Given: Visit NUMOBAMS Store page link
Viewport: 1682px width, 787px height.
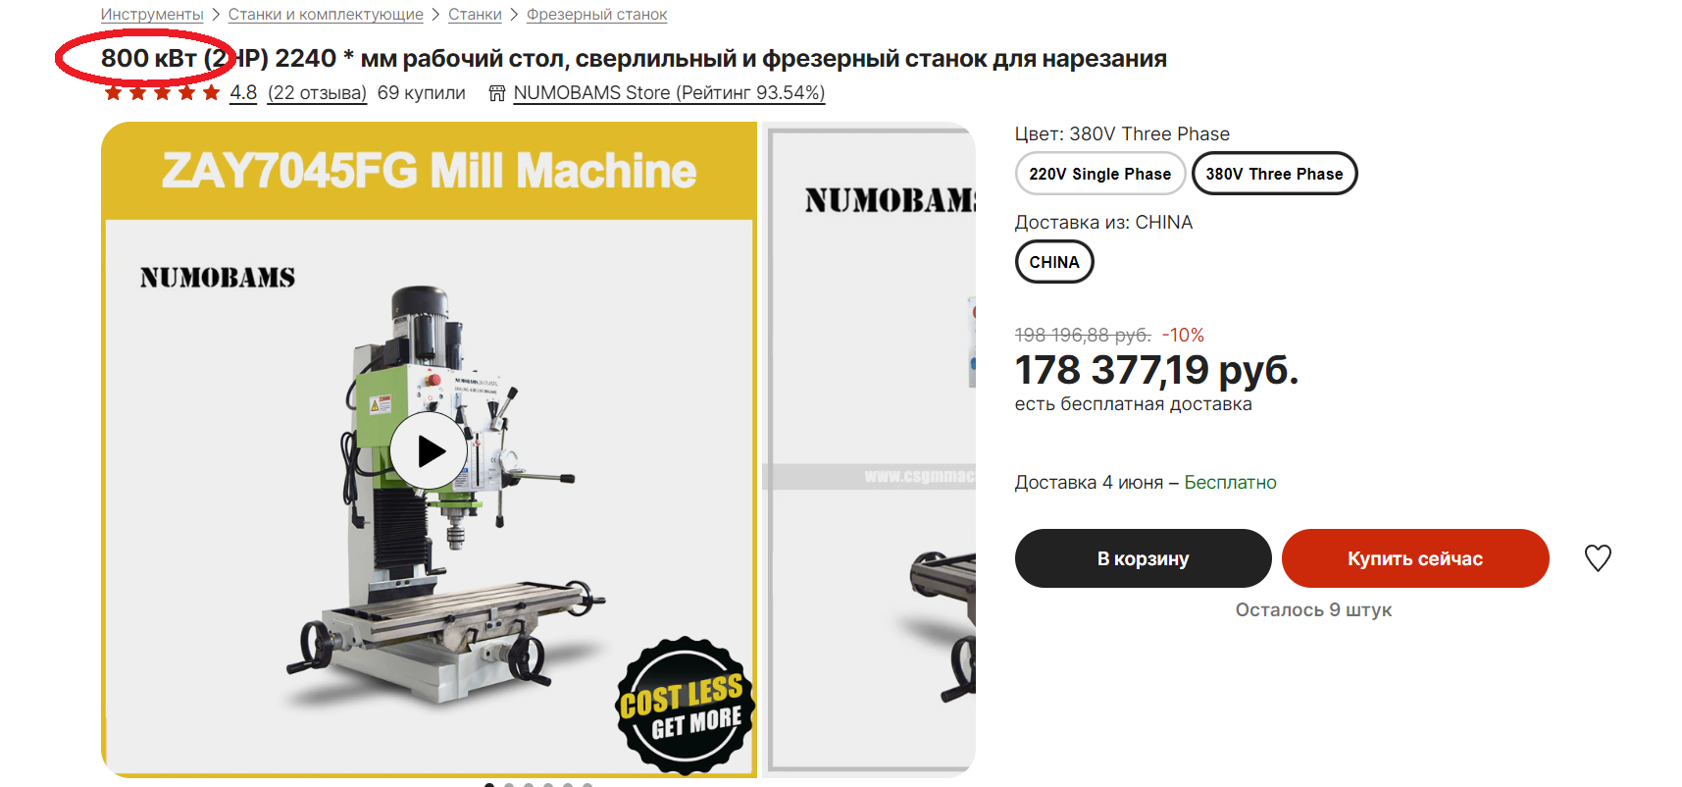Looking at the screenshot, I should pyautogui.click(x=669, y=93).
